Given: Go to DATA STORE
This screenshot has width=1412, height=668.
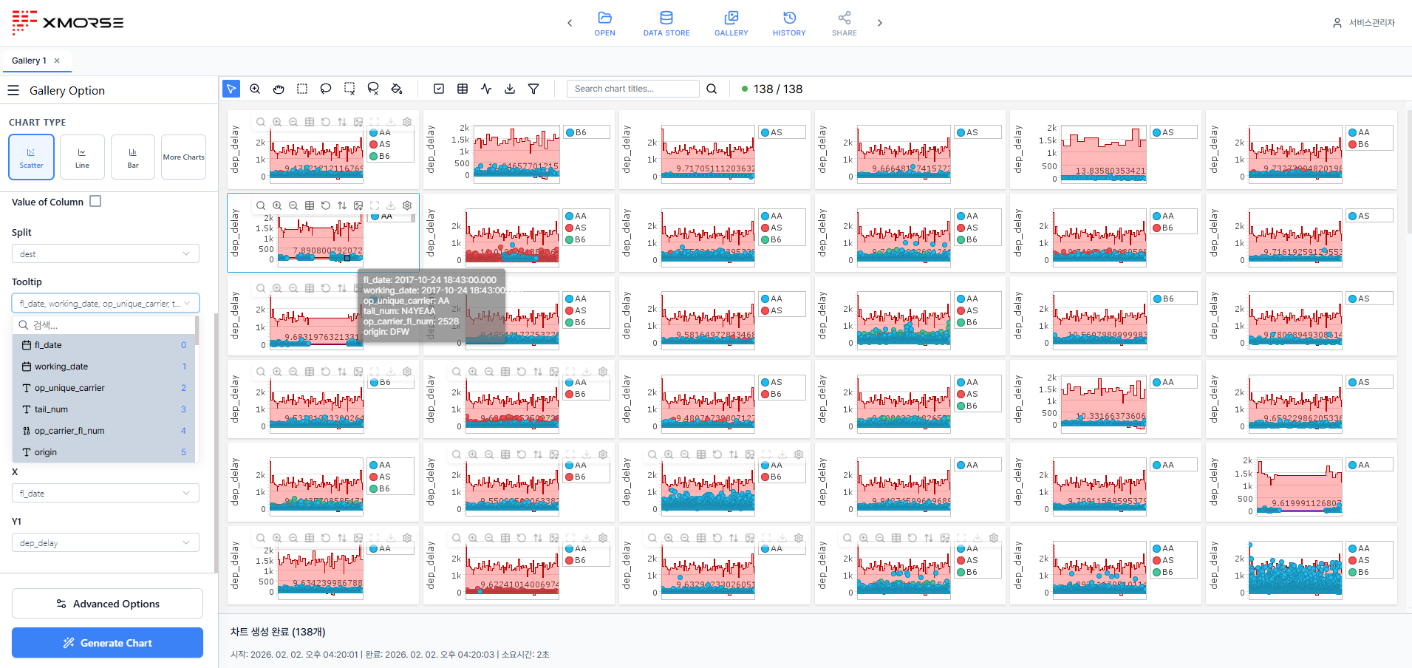Looking at the screenshot, I should click(x=666, y=23).
